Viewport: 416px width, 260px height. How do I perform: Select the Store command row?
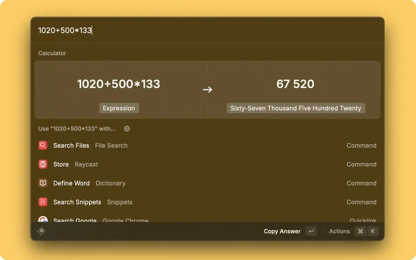point(61,164)
